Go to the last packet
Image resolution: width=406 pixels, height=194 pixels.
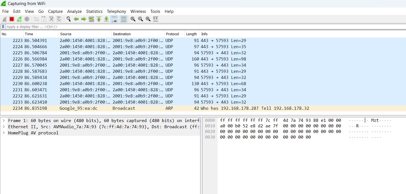click(106, 19)
